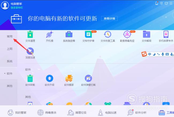The height and width of the screenshot is (117, 174).
Task: Open 病毒查杀 virus scan in bottom bar
Action: coord(47,112)
